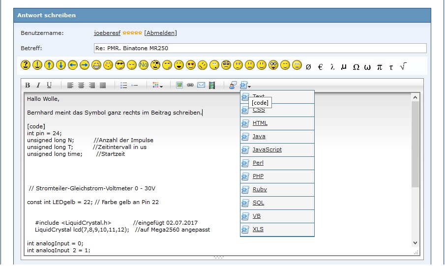Click the editor's scroll down arrow
The width and height of the screenshot is (445, 266).
415,243
